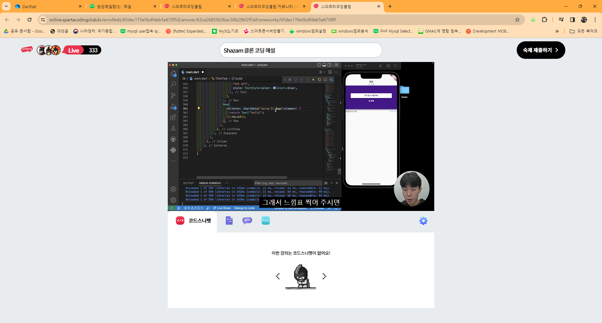Select the 코드스니펫 tab

(193, 221)
